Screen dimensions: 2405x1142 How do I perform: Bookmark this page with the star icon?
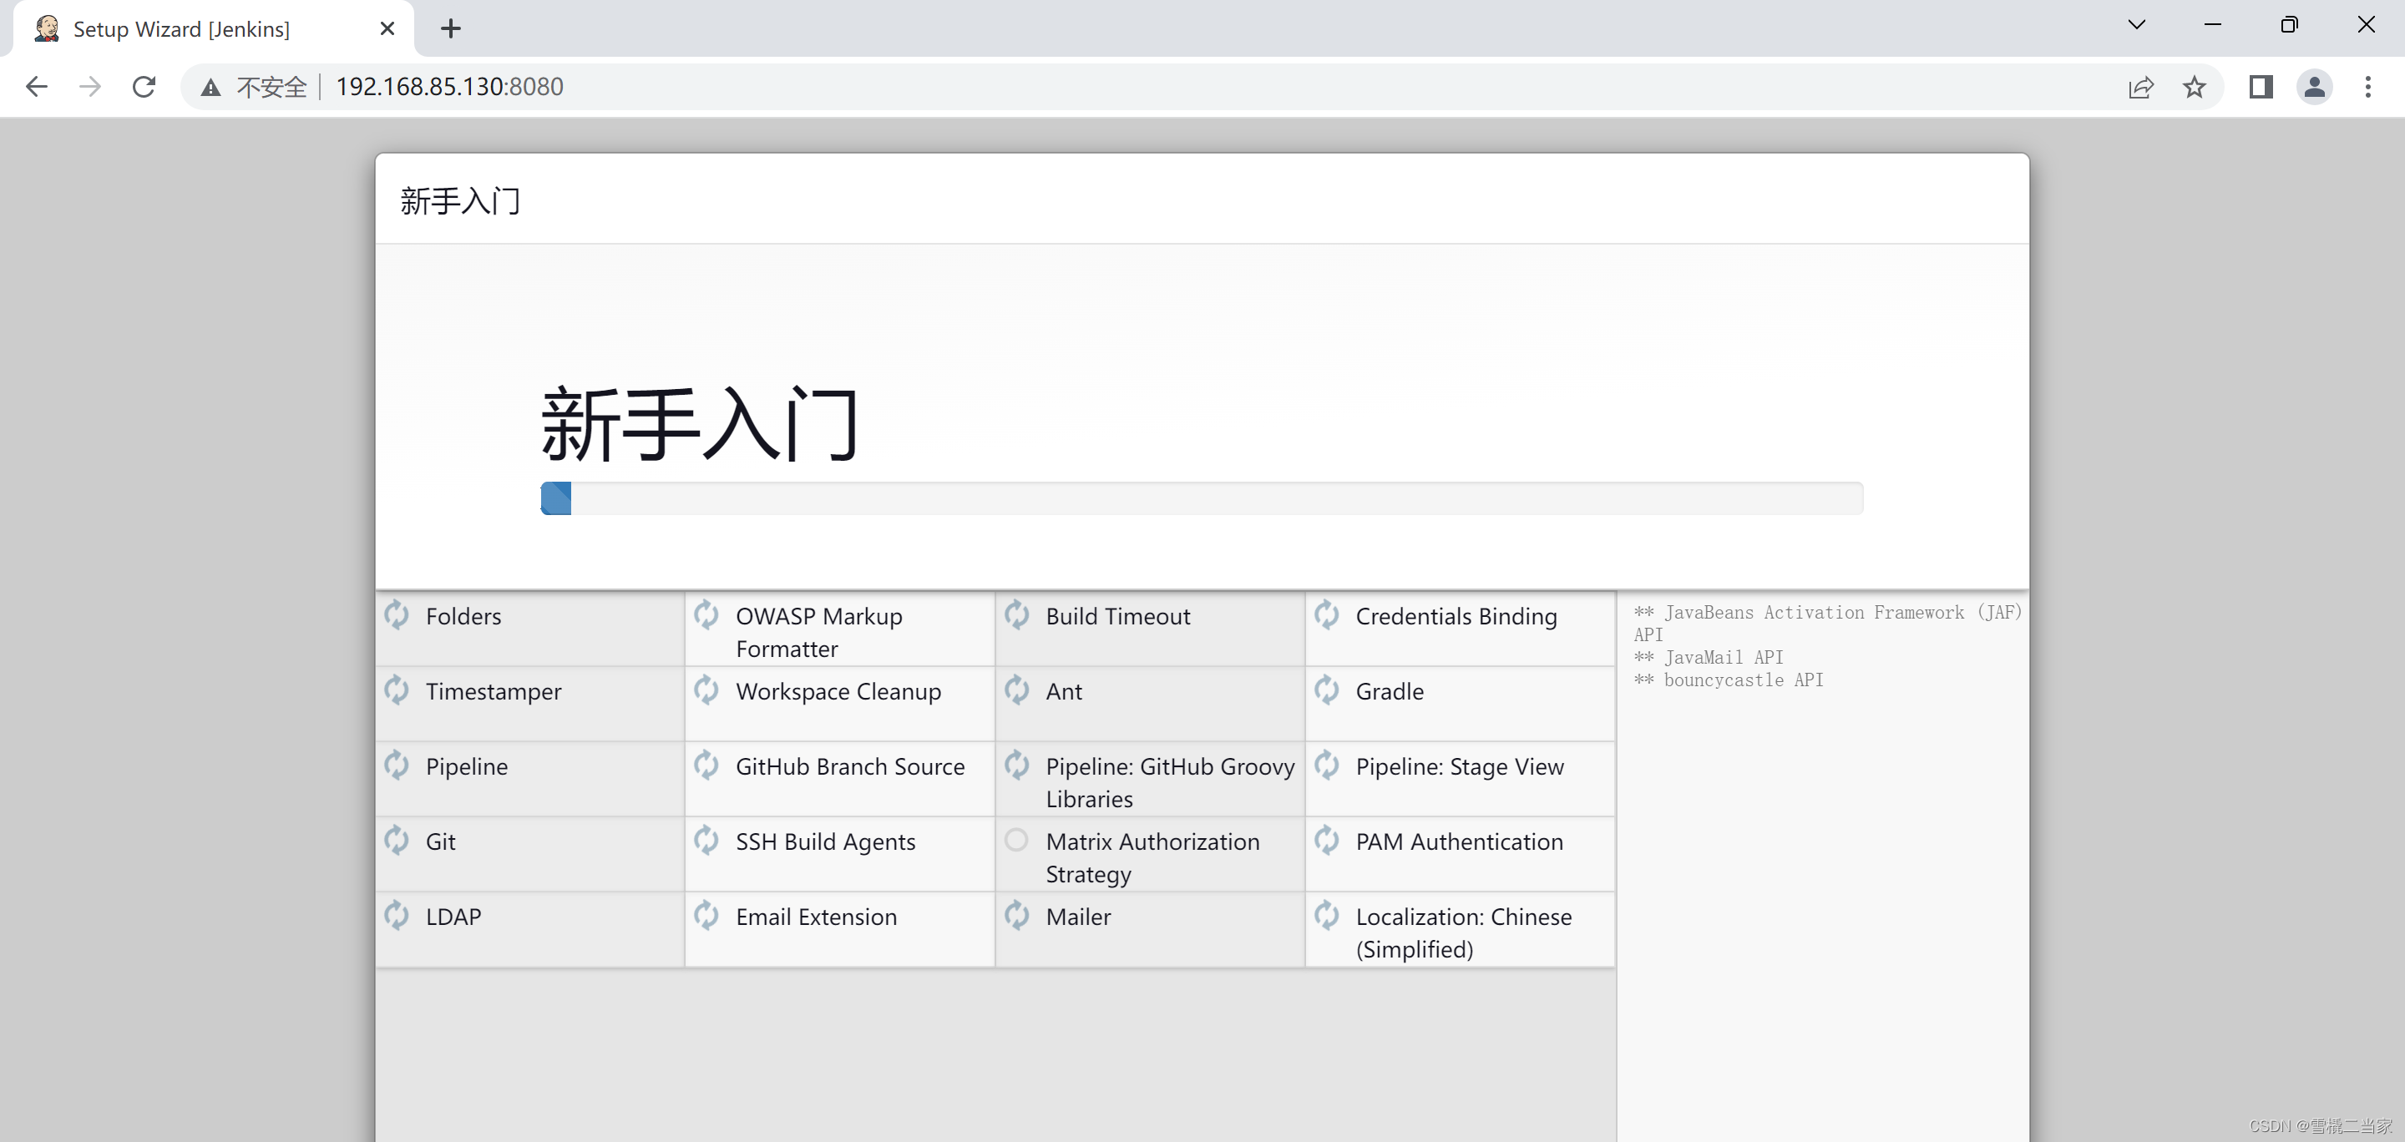click(x=2194, y=87)
